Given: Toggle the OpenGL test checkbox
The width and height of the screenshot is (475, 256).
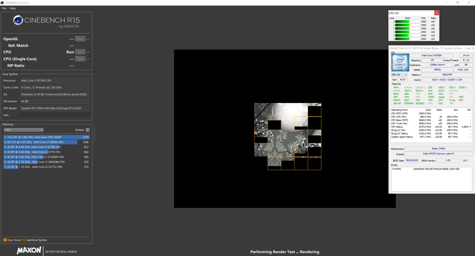Looking at the screenshot, I should [x=88, y=39].
